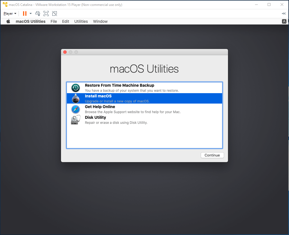Click the double-chevron collapse toolbar icon
The image size is (289, 235).
(284, 14)
